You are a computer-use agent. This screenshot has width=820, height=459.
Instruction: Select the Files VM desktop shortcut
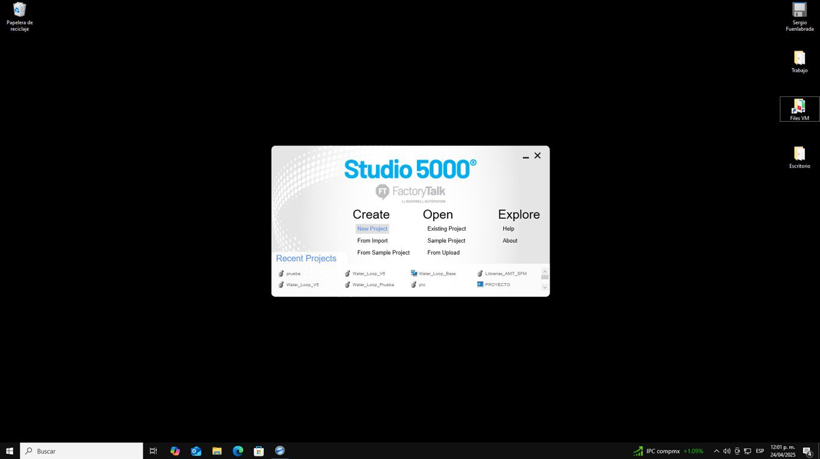(x=800, y=110)
